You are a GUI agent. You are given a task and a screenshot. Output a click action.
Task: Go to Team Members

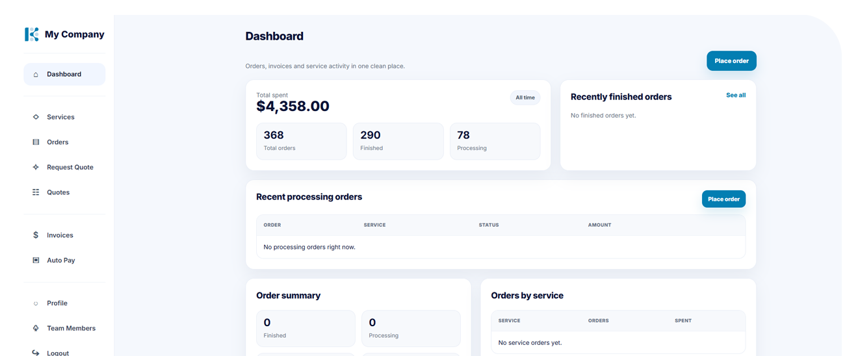pos(64,329)
